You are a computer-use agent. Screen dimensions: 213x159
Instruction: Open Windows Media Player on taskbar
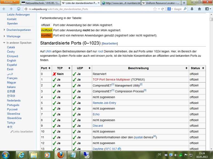click(47, 155)
